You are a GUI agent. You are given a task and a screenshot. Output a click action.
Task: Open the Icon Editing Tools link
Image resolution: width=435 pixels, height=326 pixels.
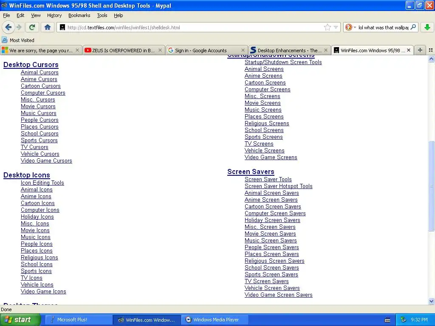coord(42,183)
